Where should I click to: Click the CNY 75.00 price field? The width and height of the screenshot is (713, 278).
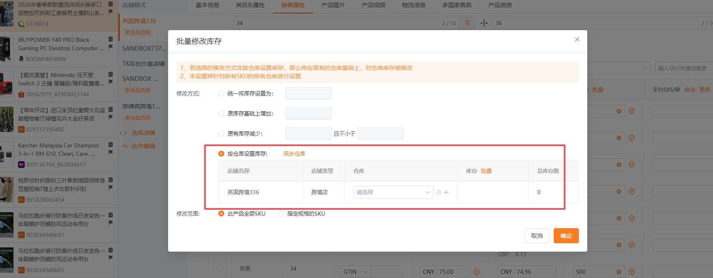click(x=445, y=272)
